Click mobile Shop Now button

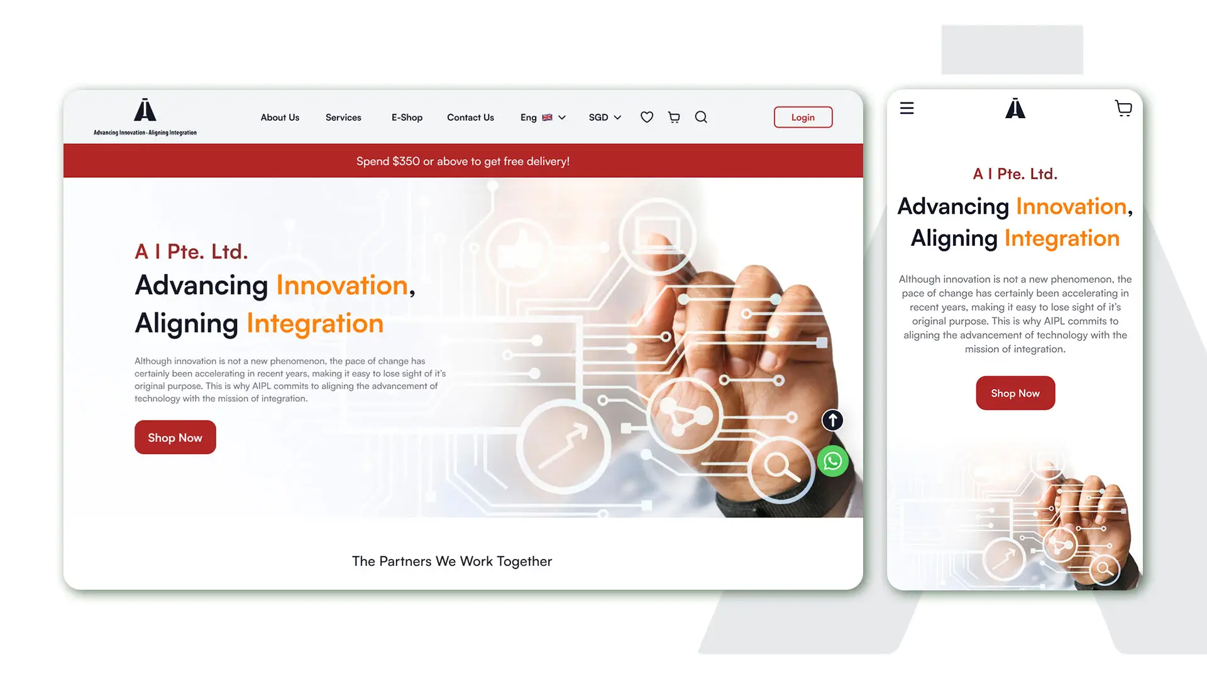(1015, 392)
